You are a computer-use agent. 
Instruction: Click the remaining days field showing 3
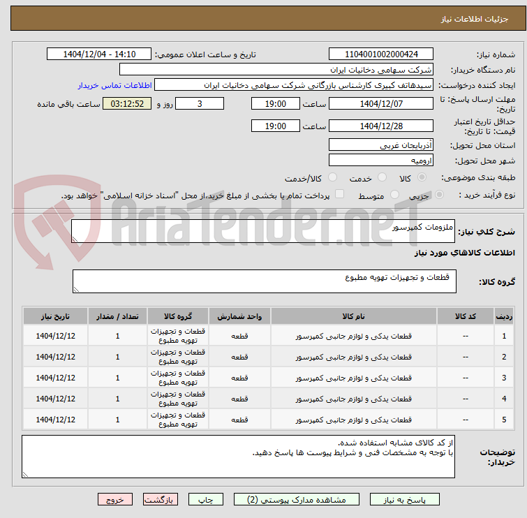coord(200,103)
